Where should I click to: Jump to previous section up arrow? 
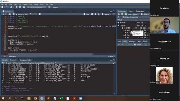96,14
